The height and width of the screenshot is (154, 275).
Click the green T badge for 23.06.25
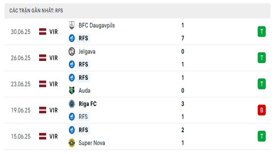[262, 84]
